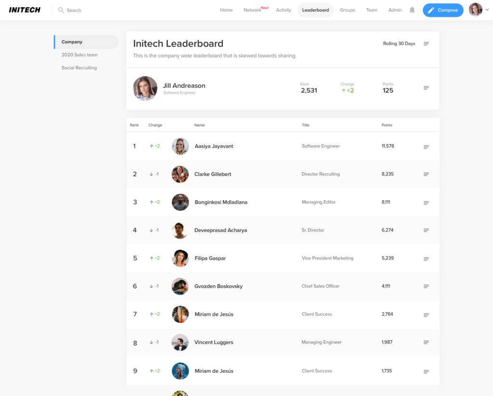493x396 pixels.
Task: Click points value 8,235
Action: click(388, 174)
